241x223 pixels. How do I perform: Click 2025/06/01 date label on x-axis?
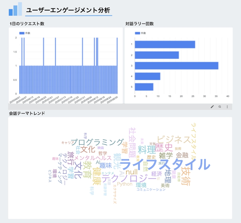tap(15, 100)
